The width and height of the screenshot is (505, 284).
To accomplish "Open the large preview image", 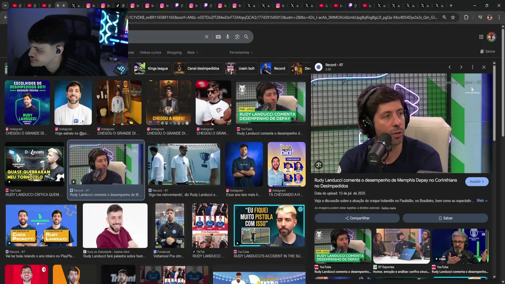I will 402,123.
